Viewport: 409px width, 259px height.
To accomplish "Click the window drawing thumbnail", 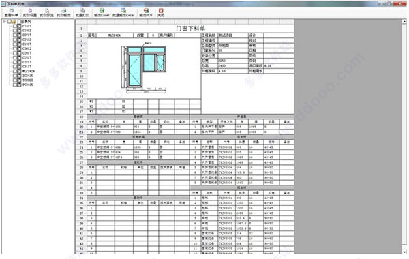I will click(143, 67).
